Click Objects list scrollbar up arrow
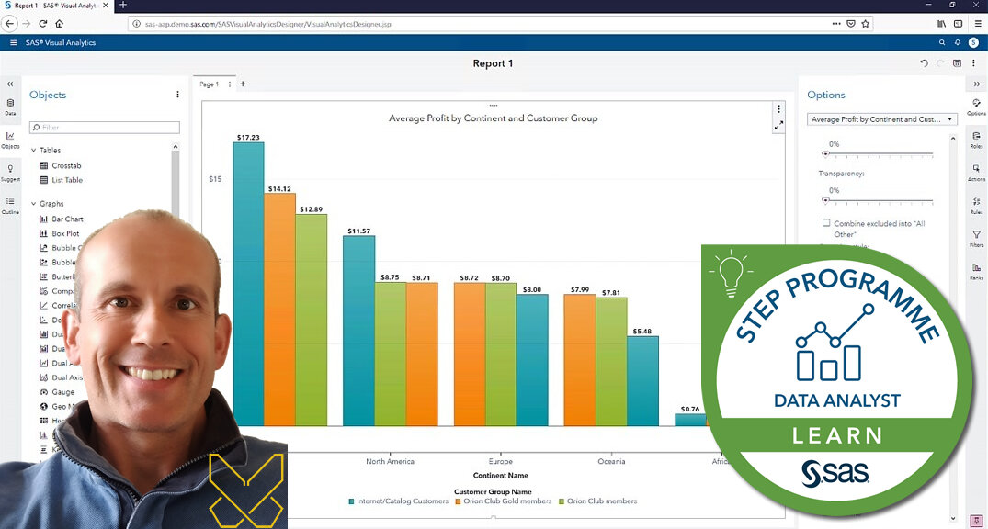This screenshot has width=988, height=529. point(176,147)
